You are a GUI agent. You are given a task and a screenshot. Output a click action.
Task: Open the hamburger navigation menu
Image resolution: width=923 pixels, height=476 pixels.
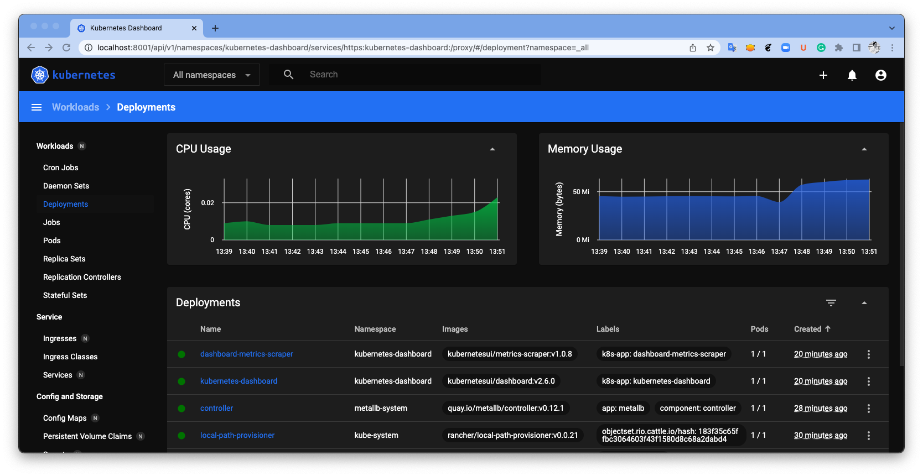tap(37, 107)
